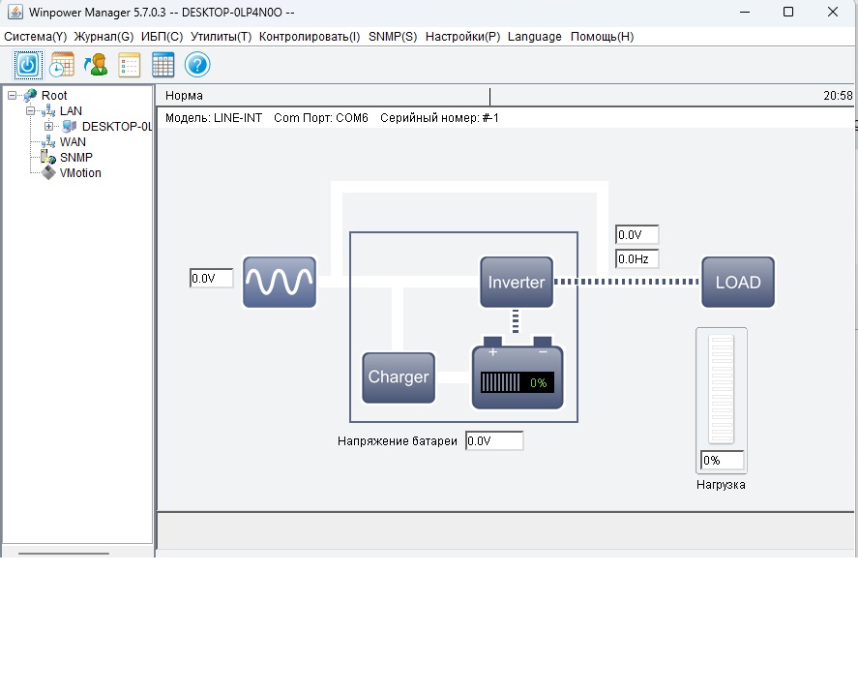This screenshot has width=858, height=693.
Task: Open the data table grid icon
Action: (163, 65)
